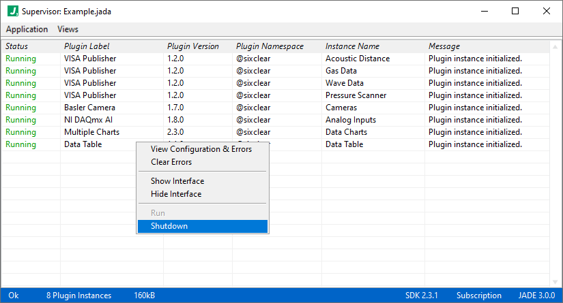Screen dimensions: 563x303
Task: Click Running status in Analog Inputs row
Action: tap(20, 120)
